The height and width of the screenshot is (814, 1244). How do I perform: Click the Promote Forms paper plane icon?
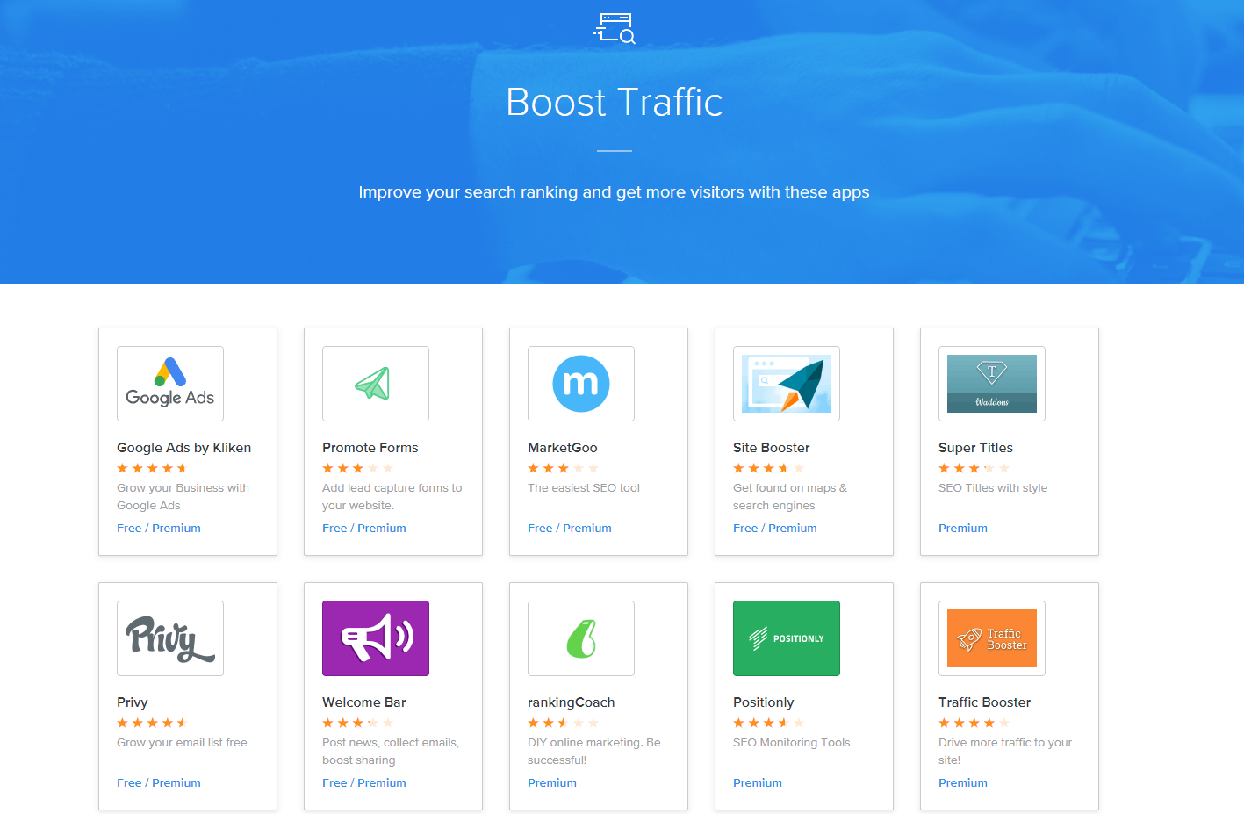(x=376, y=384)
